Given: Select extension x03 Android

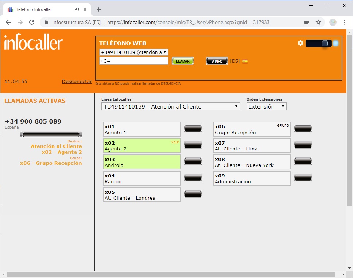Looking at the screenshot, I should pyautogui.click(x=142, y=162).
